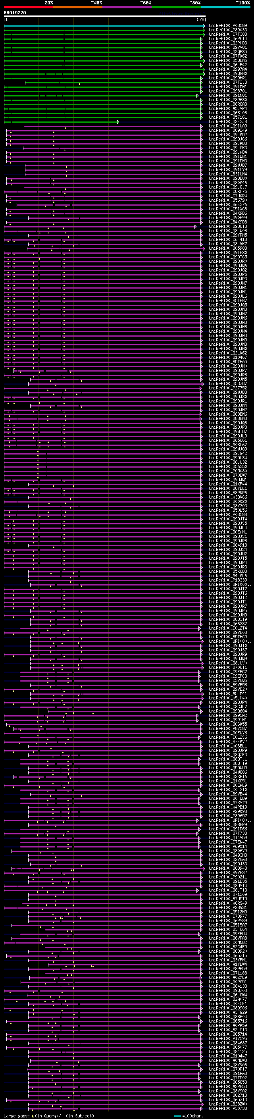Select hit label UniRef100_A0SL67

click(228, 445)
